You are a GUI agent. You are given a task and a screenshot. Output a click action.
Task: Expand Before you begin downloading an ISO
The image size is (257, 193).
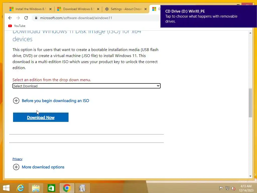coord(51,101)
